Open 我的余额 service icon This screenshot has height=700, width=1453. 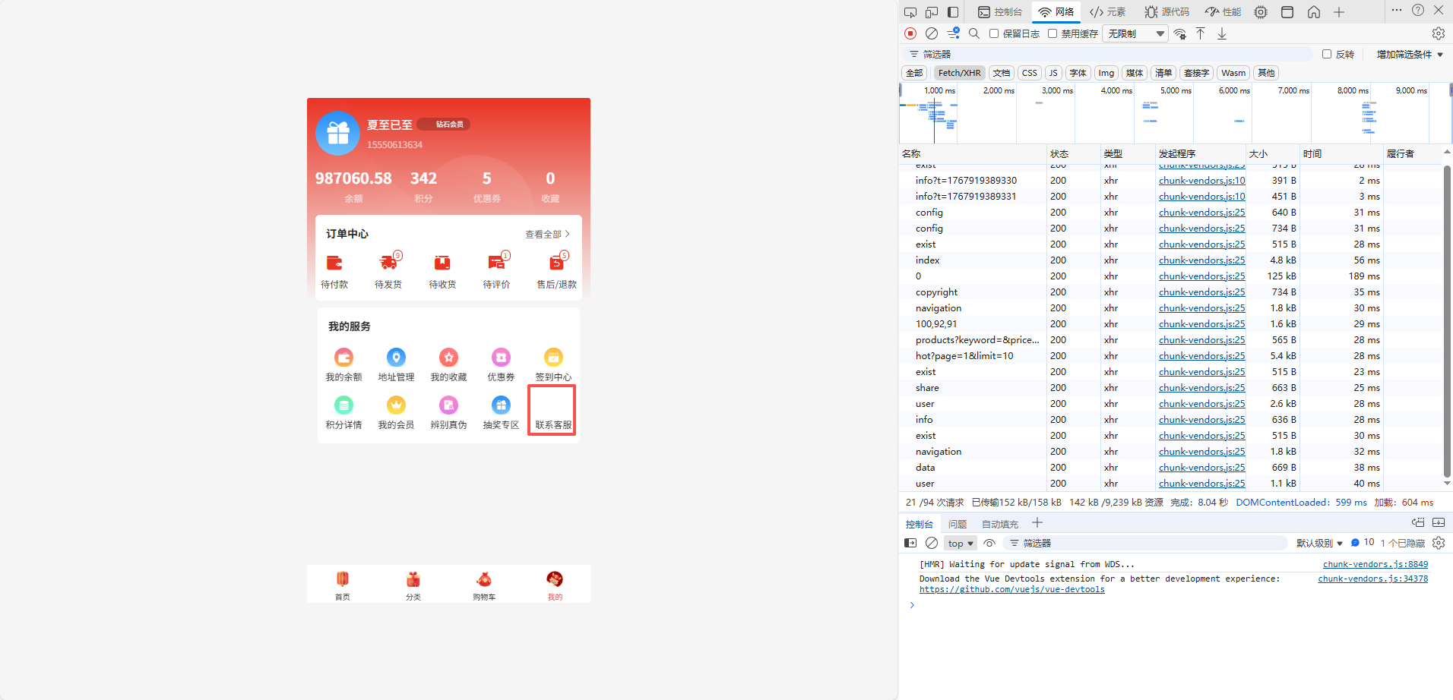click(344, 365)
